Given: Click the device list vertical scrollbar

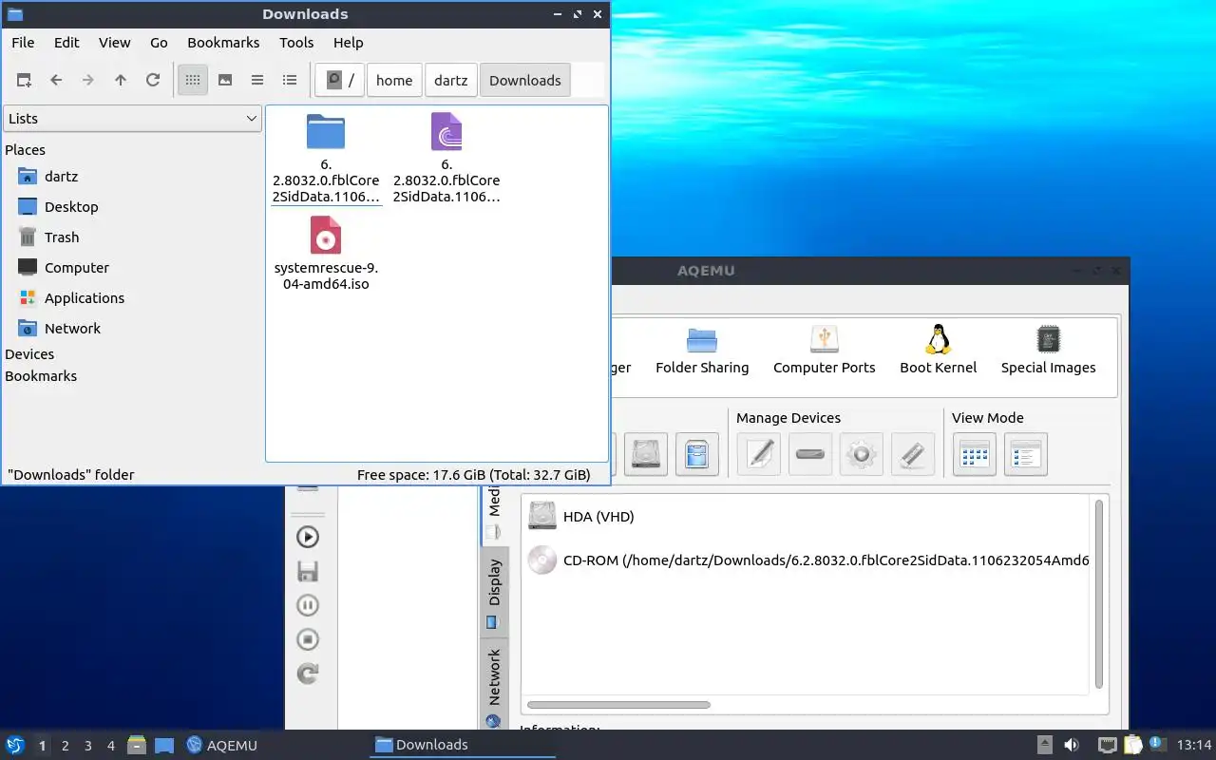Looking at the screenshot, I should click(1099, 594).
